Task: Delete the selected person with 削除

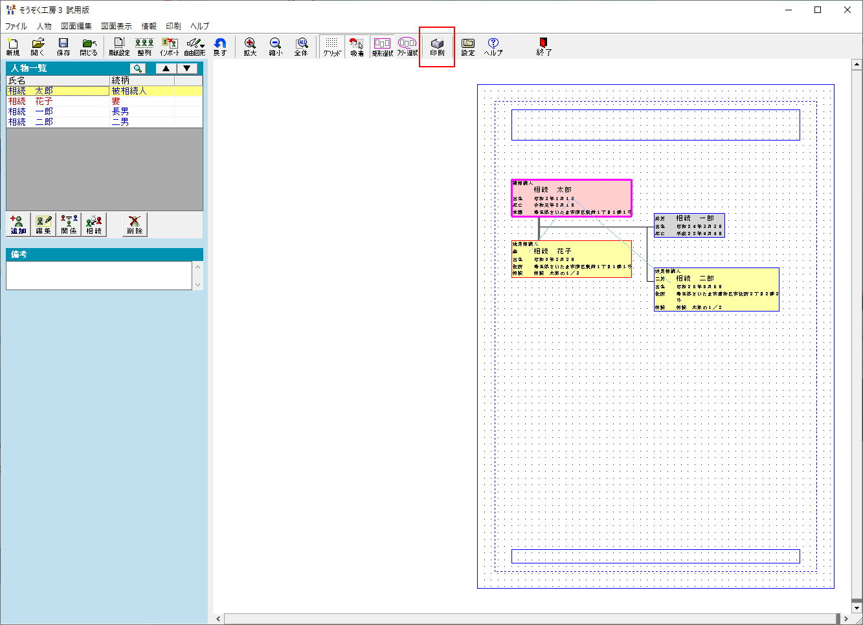Action: coord(135,224)
